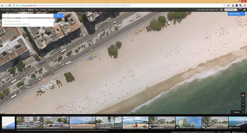Switch to the Mapa view thumbnail
Image resolution: width=247 pixels, height=133 pixels.
click(x=8, y=123)
